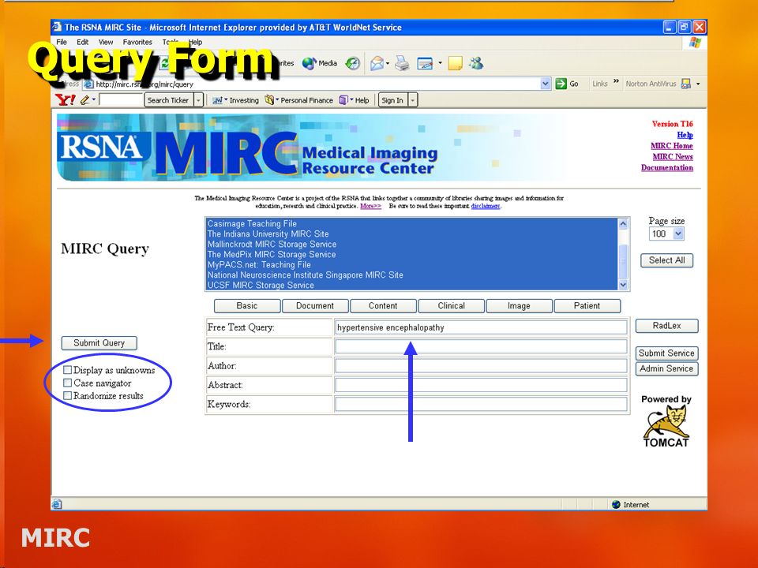Screen dimensions: 758x568
Task: Click the Admin Service button
Action: 666,368
